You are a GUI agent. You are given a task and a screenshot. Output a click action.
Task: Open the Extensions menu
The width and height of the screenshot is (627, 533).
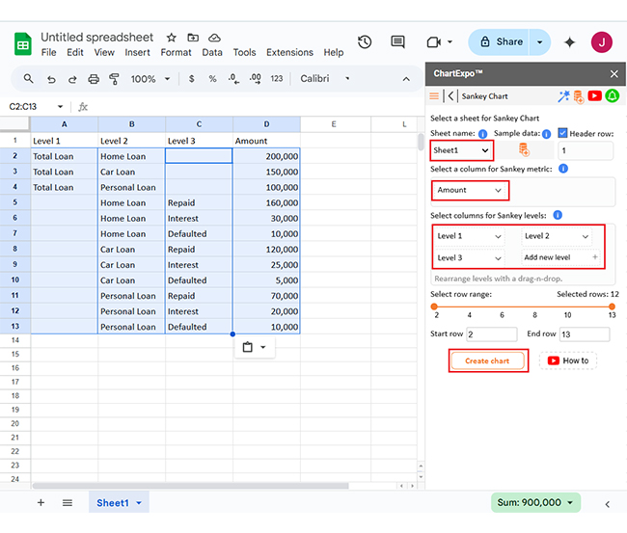[289, 53]
